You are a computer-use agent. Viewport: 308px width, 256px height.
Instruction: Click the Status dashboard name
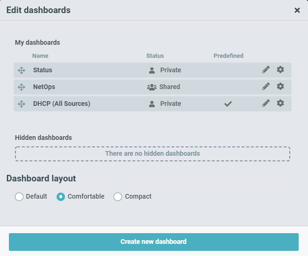[43, 70]
